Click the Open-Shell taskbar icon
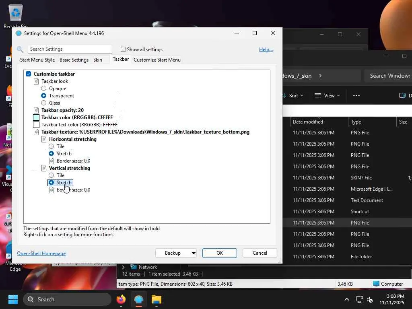This screenshot has width=412, height=309. 139,299
